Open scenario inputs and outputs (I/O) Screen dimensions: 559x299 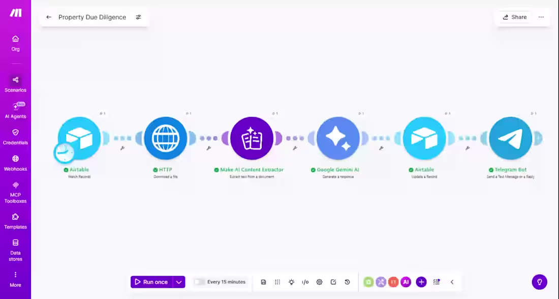pyautogui.click(x=305, y=282)
